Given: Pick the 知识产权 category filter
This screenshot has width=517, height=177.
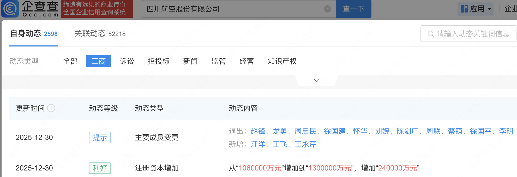Looking at the screenshot, I should [x=282, y=61].
